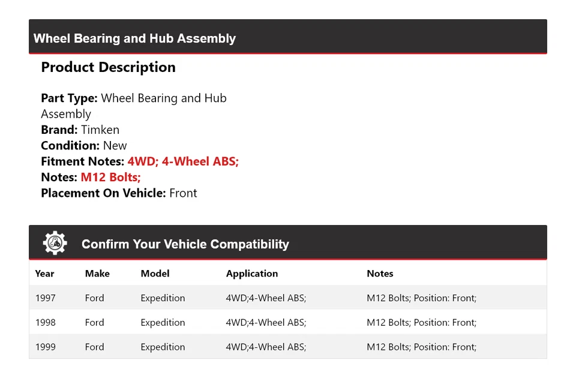Click the Wheel Bearing and Hub Assembly header
Viewport: 576px width, 378px height.
point(134,38)
